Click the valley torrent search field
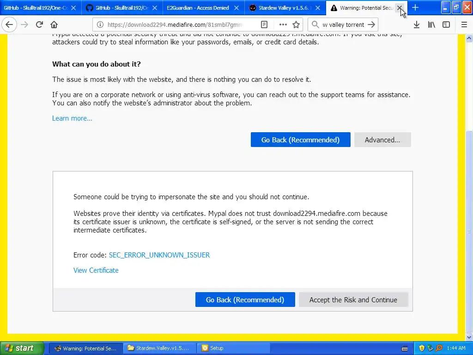This screenshot has width=473, height=355. pos(343,25)
